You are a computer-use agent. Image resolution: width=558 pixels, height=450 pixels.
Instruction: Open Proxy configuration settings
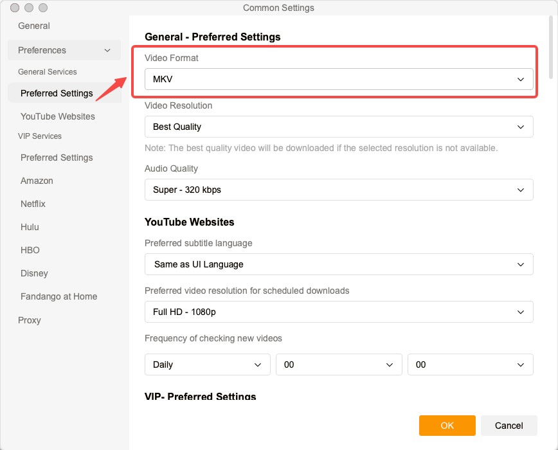(30, 320)
